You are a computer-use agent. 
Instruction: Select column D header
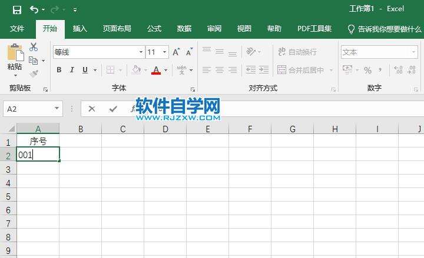[x=165, y=129]
